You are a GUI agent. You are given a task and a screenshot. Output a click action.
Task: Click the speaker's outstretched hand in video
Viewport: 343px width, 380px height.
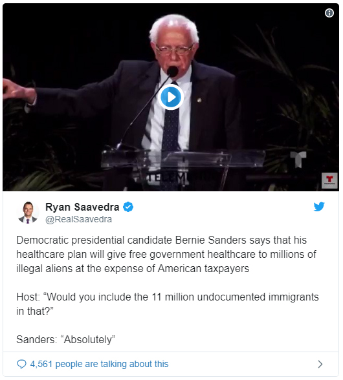[x=17, y=91]
